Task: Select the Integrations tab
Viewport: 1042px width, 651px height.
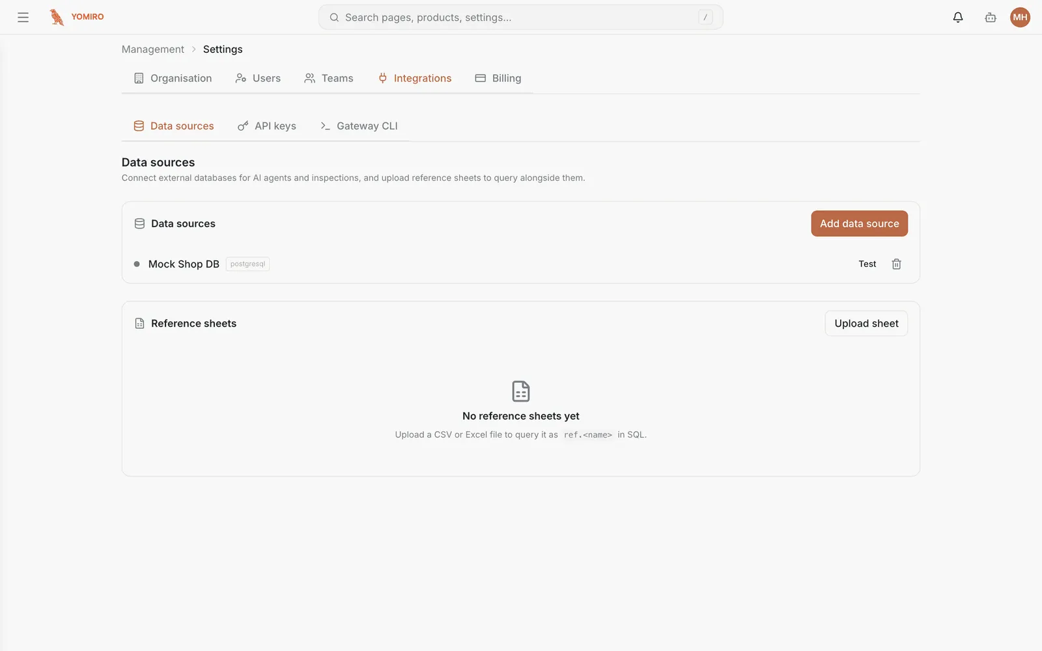Action: (415, 78)
